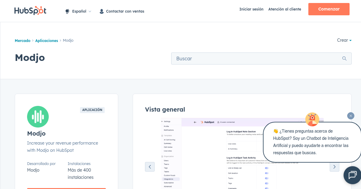361x189 pixels.
Task: Expand the Crear dropdown
Action: click(x=344, y=40)
